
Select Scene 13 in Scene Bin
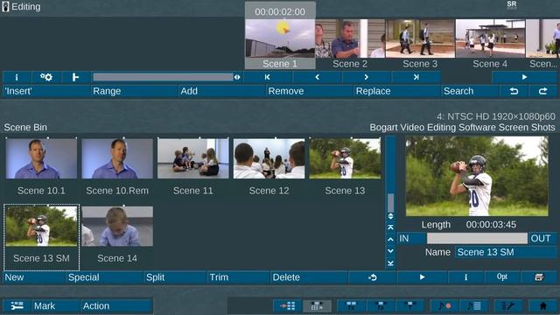pos(345,158)
